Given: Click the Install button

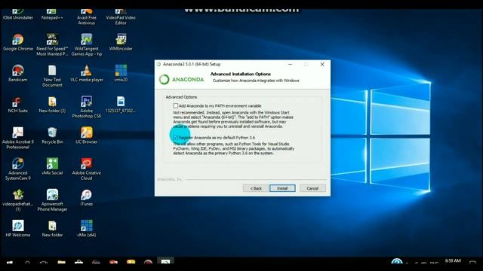Looking at the screenshot, I should coord(282,188).
